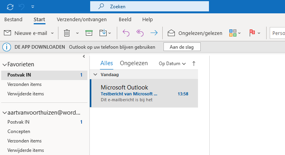Reply all with the double purple arrow icon
The width and height of the screenshot is (285, 155).
click(140, 33)
